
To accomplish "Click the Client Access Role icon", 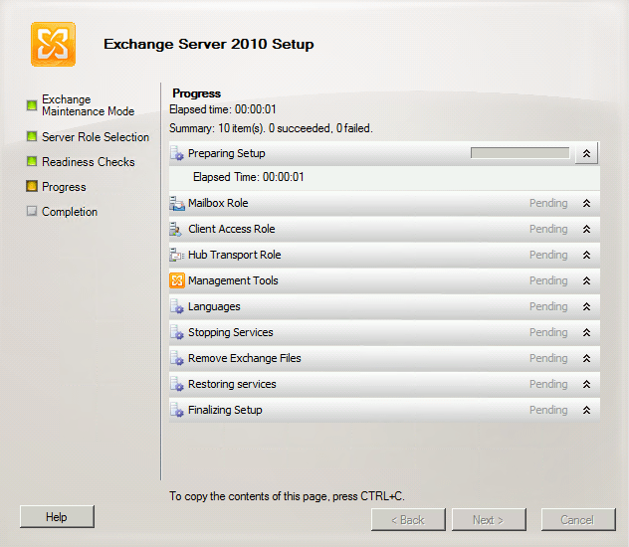I will [176, 229].
